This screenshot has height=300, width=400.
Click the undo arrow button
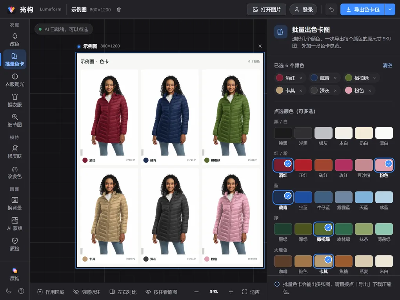[x=331, y=10]
